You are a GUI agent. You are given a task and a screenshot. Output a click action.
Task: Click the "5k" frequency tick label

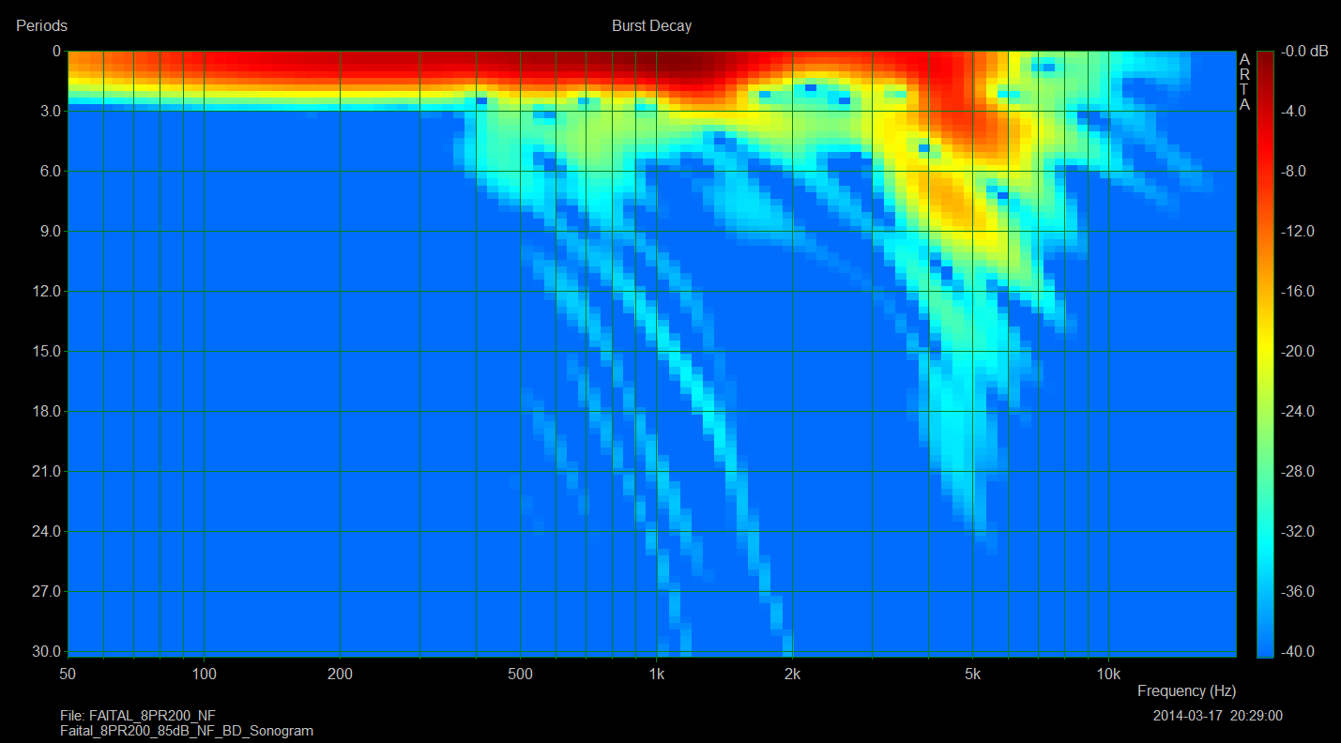tap(972, 674)
